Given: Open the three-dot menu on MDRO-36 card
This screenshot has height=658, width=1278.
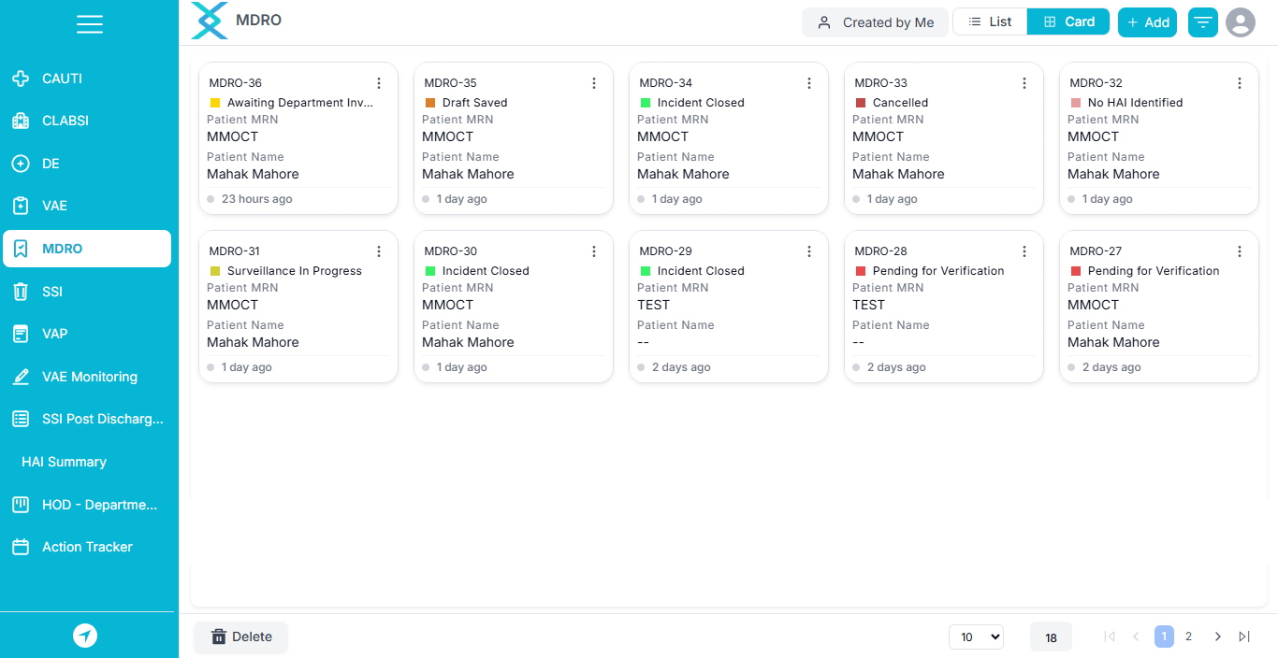Looking at the screenshot, I should click(379, 83).
